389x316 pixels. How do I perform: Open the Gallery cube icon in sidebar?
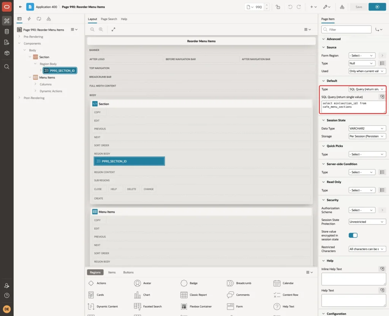7,53
